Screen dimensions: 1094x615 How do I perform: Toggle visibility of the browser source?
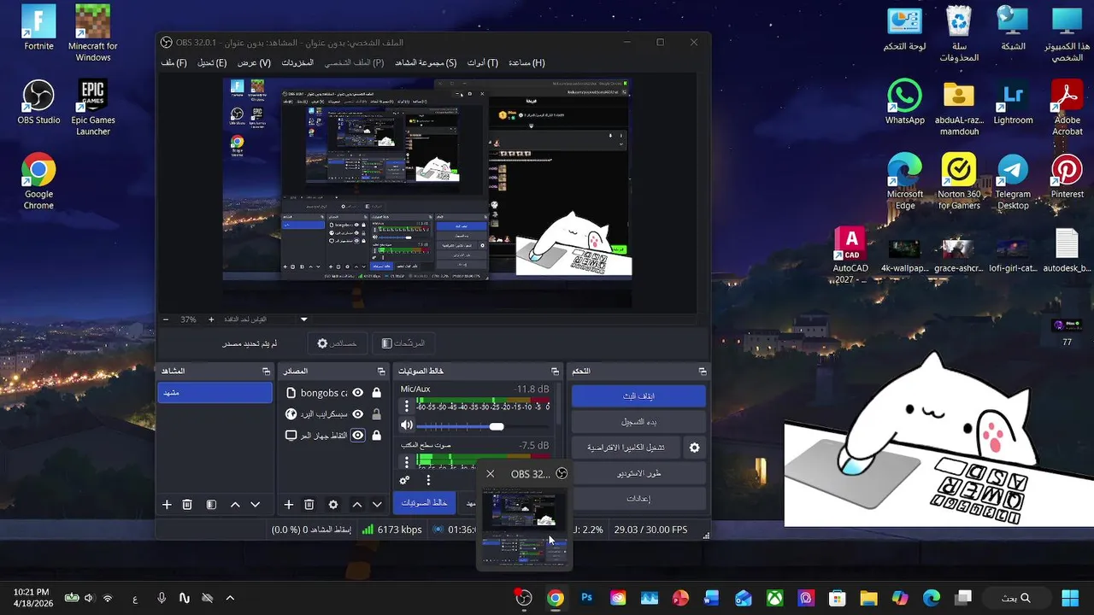pos(358,414)
